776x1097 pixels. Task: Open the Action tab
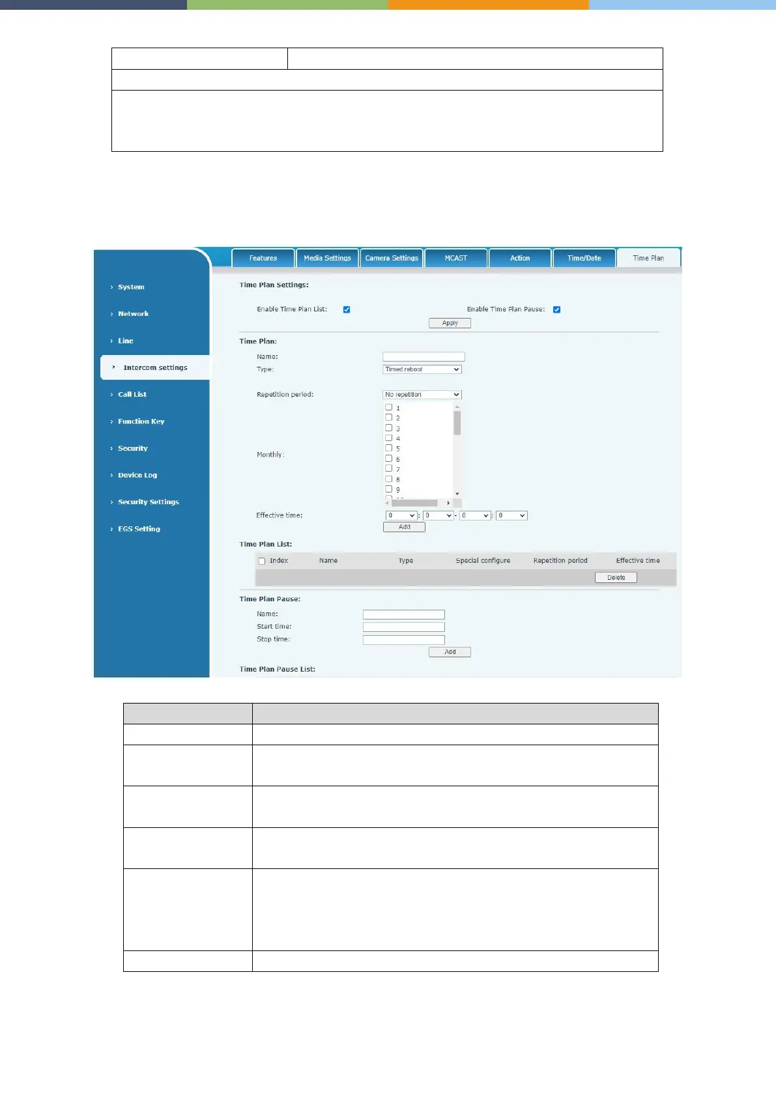click(x=520, y=258)
